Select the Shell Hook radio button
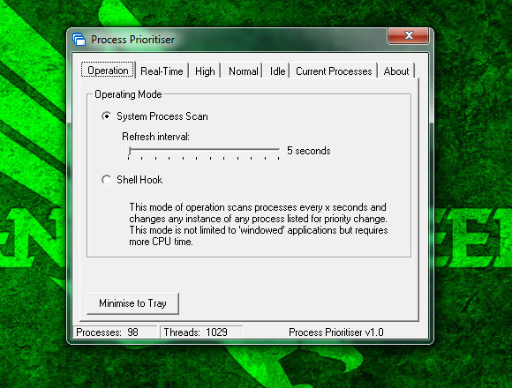 point(106,180)
